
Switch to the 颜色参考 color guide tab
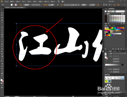pos(111,9)
